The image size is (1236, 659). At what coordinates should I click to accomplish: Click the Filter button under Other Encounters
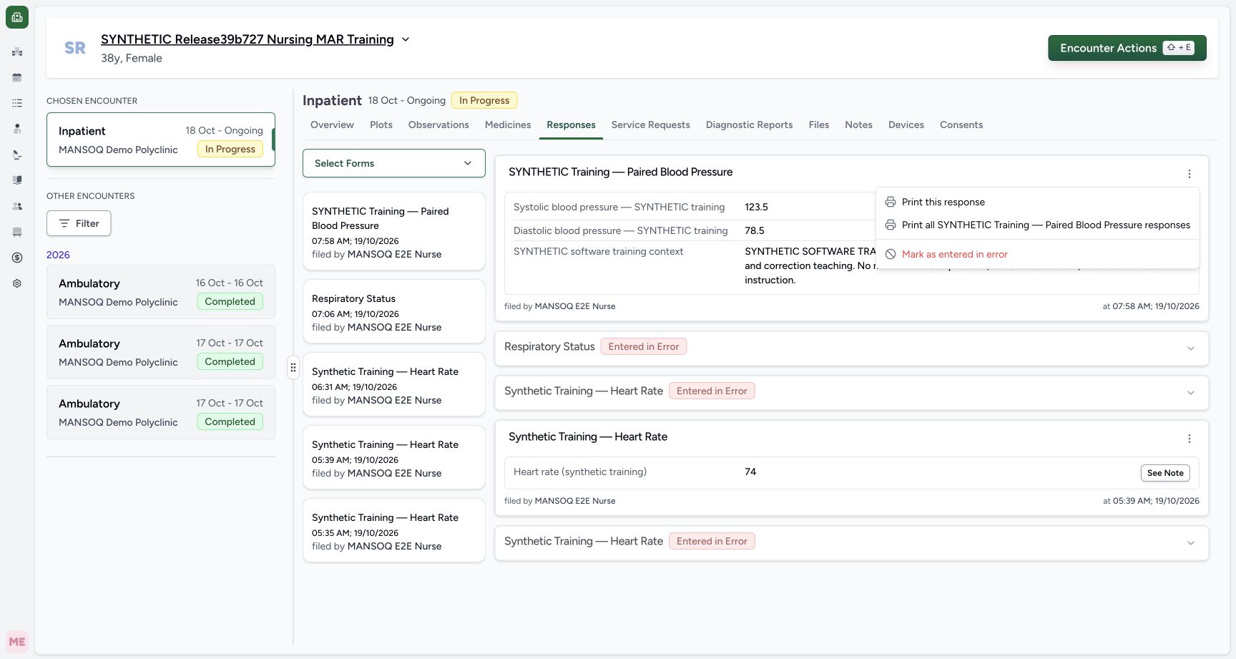point(79,223)
